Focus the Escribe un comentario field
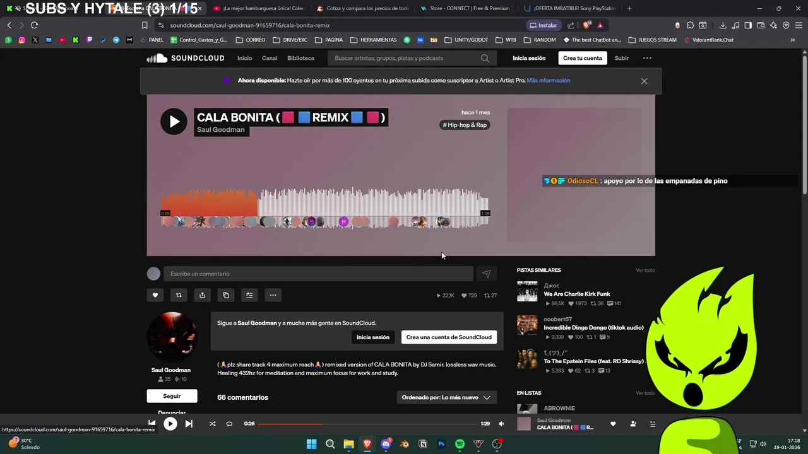Image resolution: width=808 pixels, height=454 pixels. [x=318, y=274]
